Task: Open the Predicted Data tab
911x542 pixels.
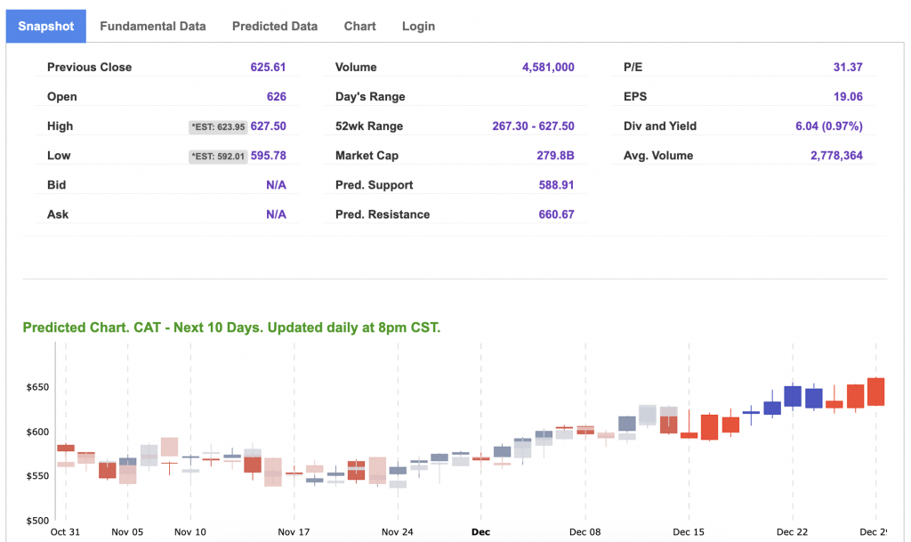Action: click(x=275, y=26)
